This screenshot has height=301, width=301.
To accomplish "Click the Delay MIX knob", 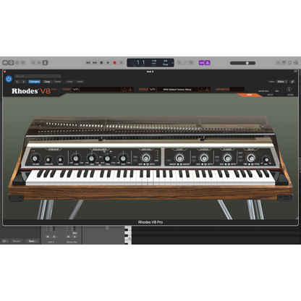I will coord(266,160).
